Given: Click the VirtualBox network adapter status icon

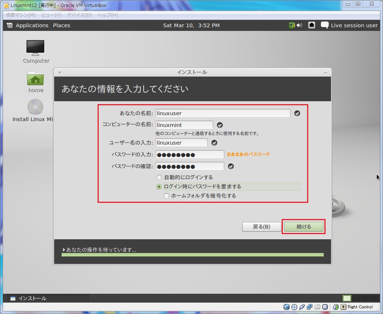Looking at the screenshot, I should pyautogui.click(x=309, y=307).
